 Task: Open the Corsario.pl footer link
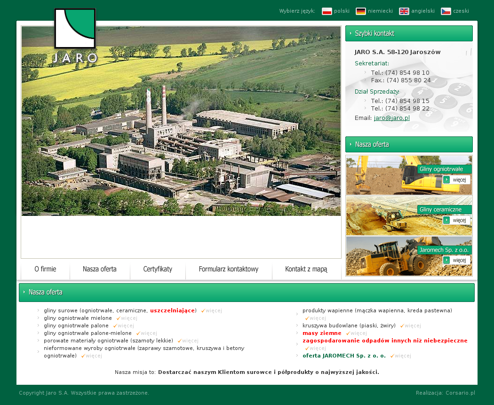point(460,393)
